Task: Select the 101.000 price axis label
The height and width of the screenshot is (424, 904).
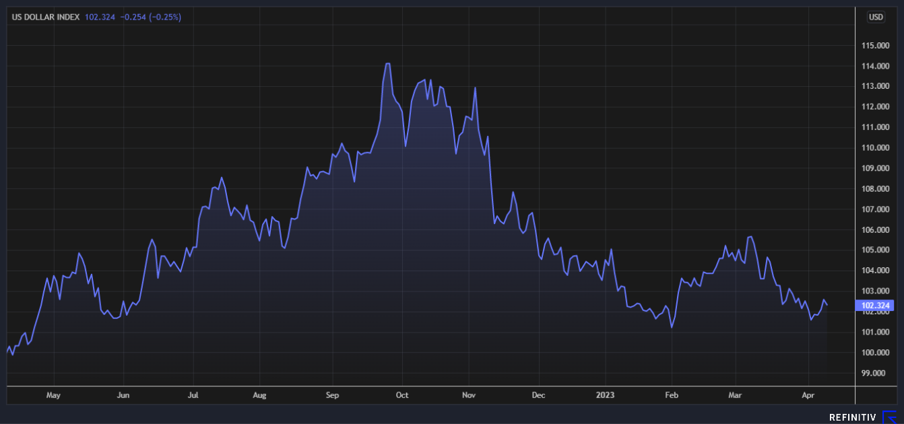Action: [874, 332]
